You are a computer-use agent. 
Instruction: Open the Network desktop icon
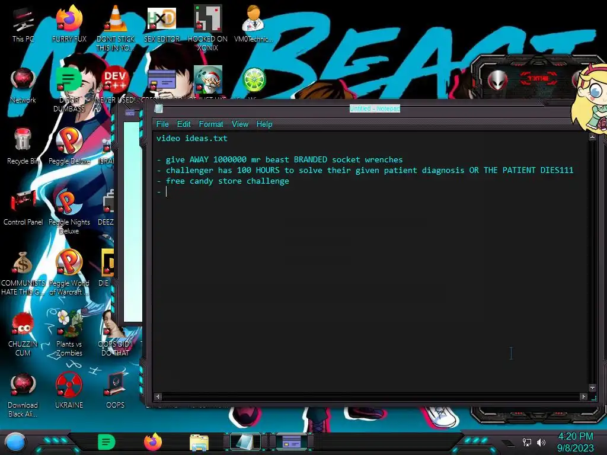(23, 86)
